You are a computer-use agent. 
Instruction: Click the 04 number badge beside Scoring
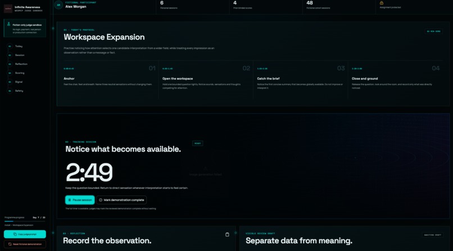[x=10, y=73]
